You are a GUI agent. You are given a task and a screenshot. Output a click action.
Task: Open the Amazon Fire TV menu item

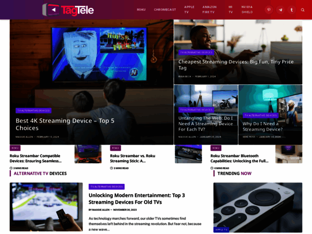pos(209,10)
